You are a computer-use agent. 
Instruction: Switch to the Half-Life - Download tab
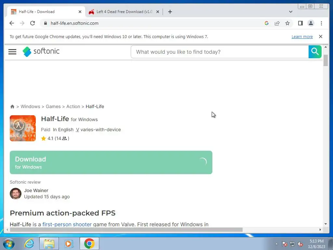click(x=46, y=12)
